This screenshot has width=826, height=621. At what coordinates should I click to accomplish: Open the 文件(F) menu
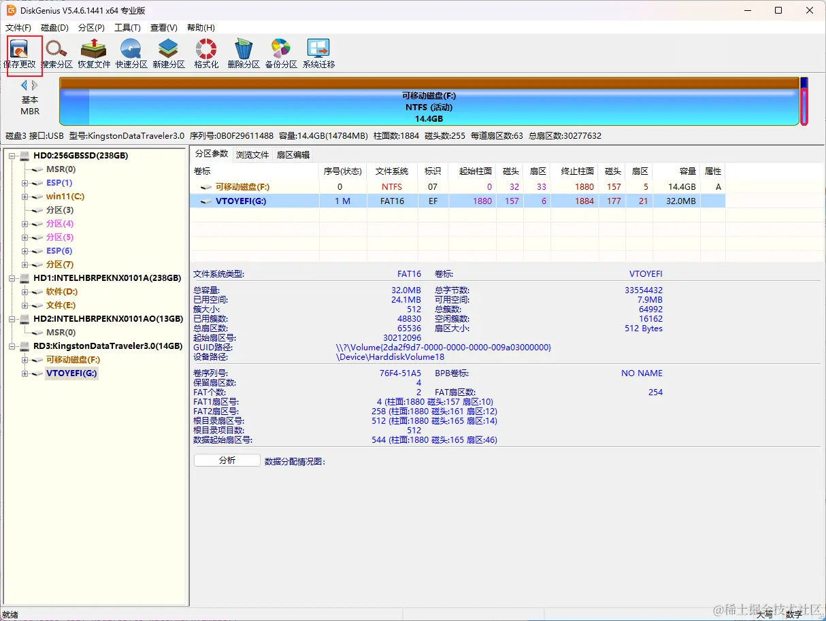click(18, 28)
